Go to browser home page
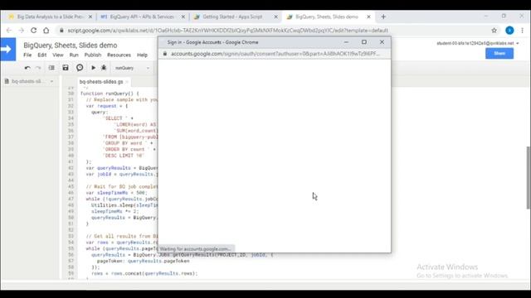Image resolution: width=531 pixels, height=298 pixels. [x=46, y=31]
